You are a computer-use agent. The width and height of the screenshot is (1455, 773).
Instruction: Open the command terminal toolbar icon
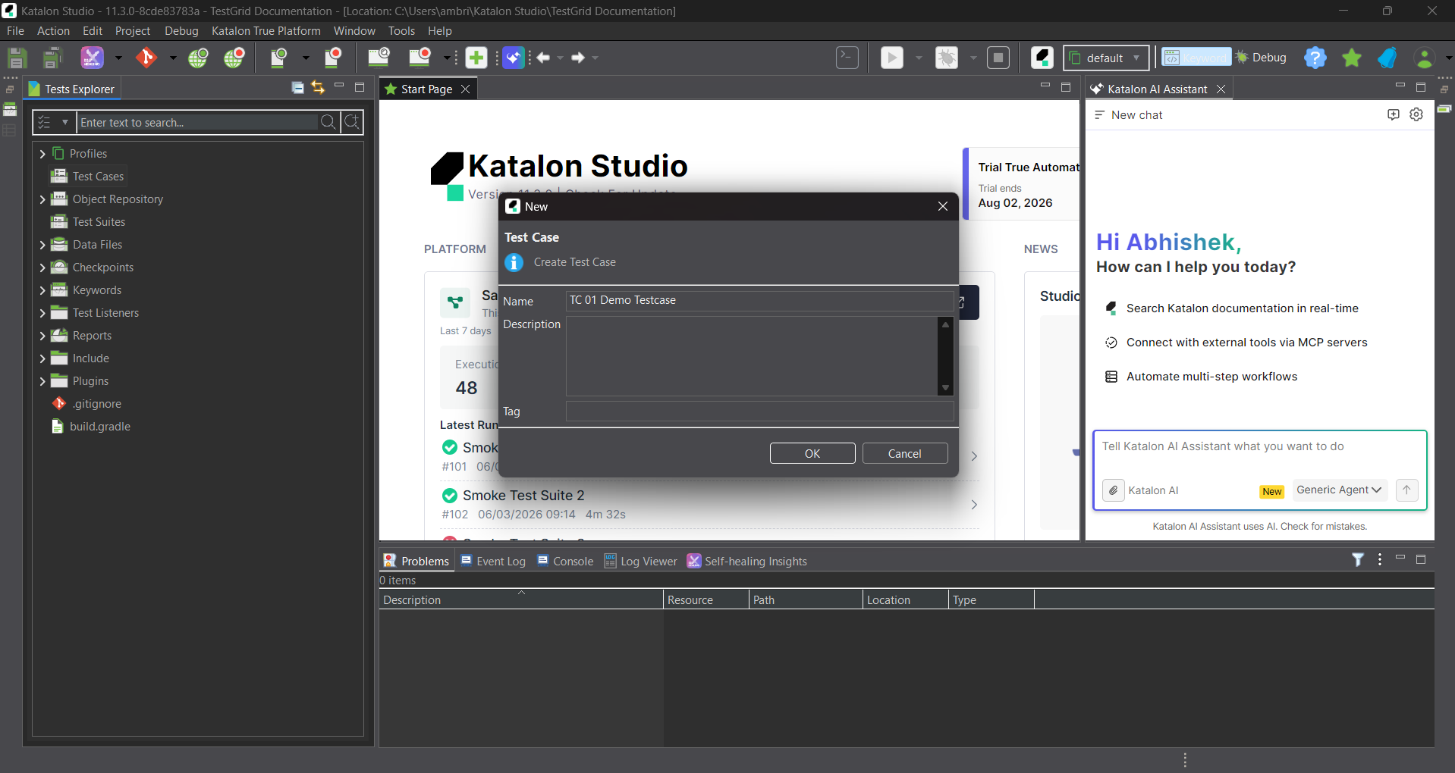(847, 58)
